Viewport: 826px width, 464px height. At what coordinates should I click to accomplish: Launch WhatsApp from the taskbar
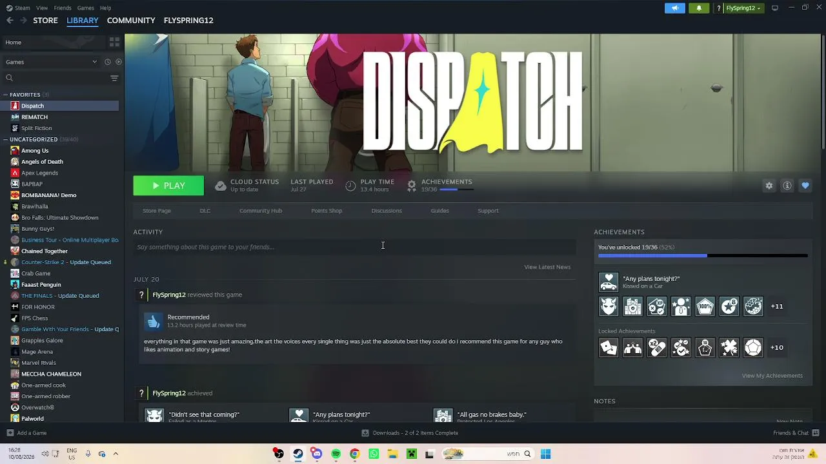coord(374,454)
